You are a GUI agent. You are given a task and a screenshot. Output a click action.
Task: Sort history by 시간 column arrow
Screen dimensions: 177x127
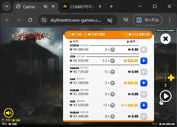coord(71,42)
